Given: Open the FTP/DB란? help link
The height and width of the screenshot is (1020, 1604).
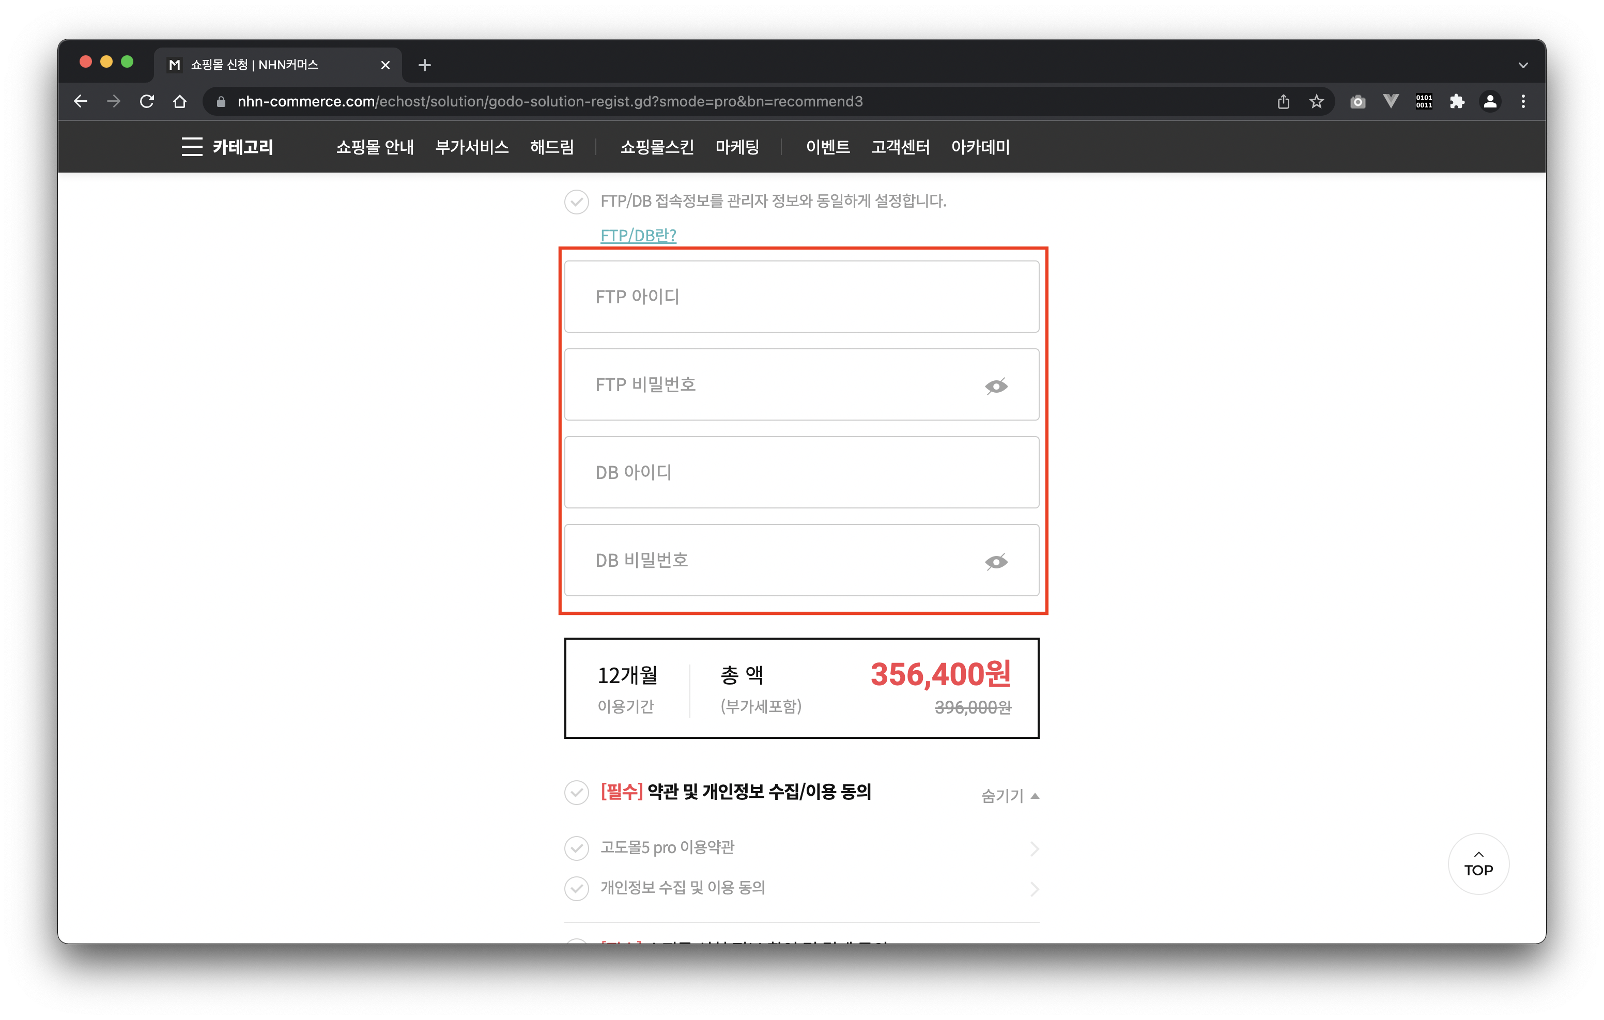Looking at the screenshot, I should coord(638,235).
